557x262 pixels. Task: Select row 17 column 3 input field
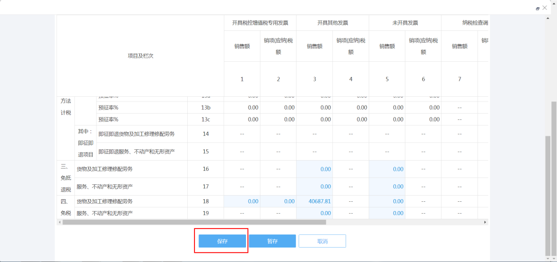click(315, 186)
